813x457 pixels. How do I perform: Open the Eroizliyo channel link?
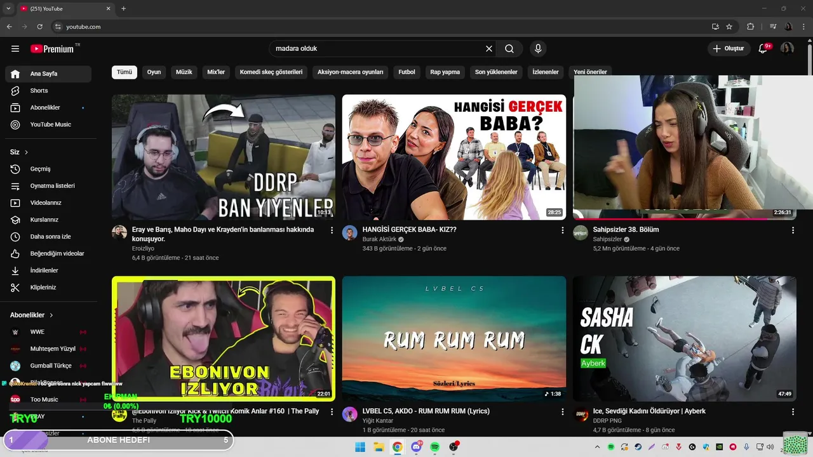tap(143, 249)
